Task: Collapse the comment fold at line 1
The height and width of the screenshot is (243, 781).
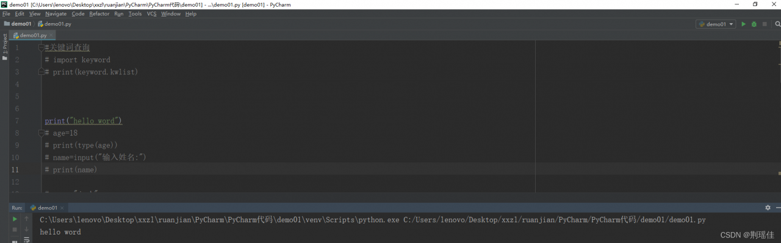Action: click(41, 48)
